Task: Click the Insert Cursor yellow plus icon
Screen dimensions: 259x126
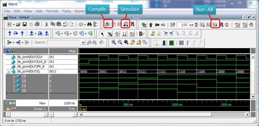Action: point(153,34)
